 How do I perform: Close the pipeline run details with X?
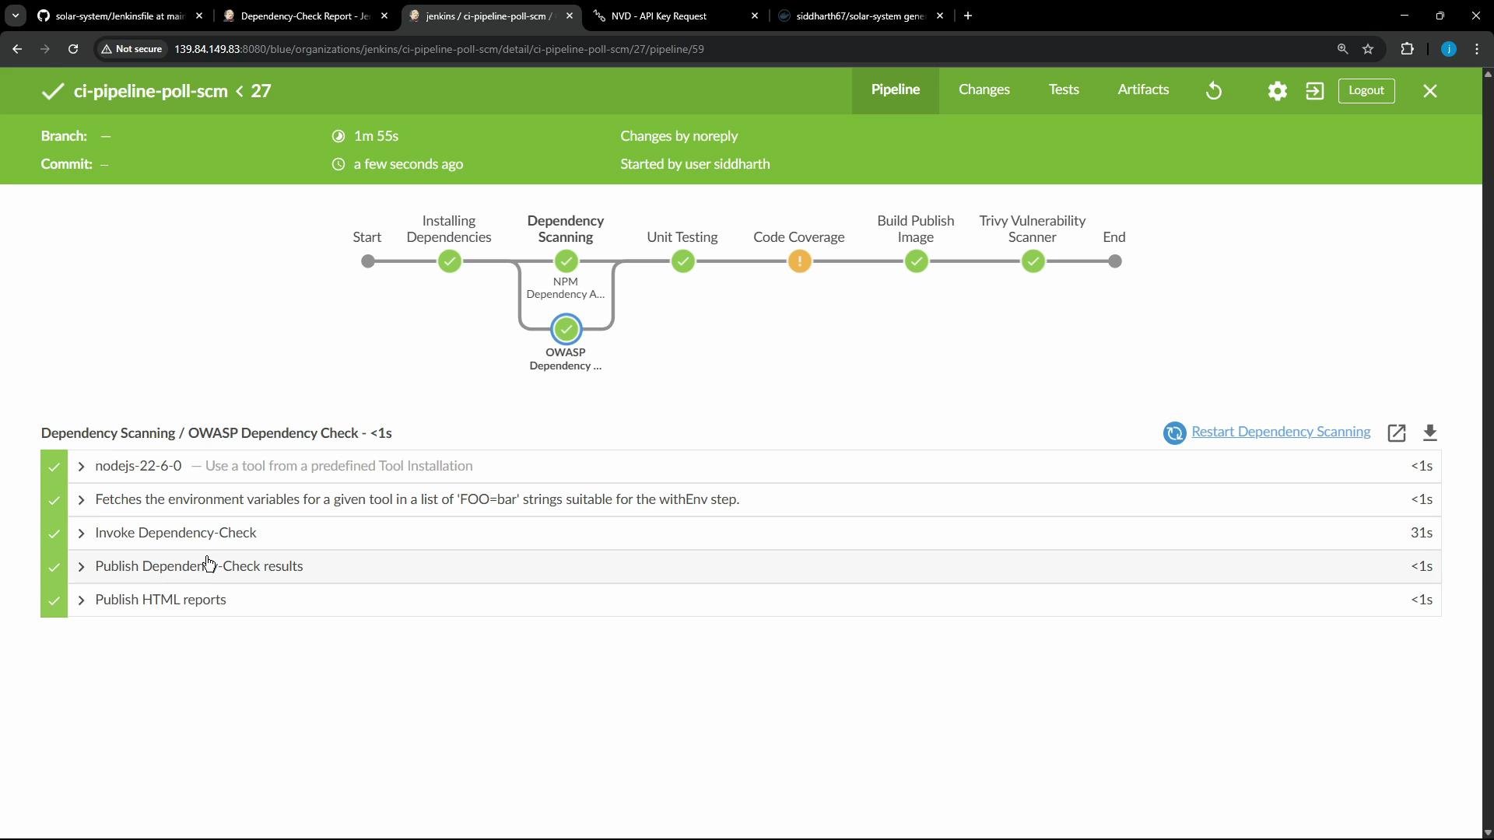click(x=1430, y=91)
